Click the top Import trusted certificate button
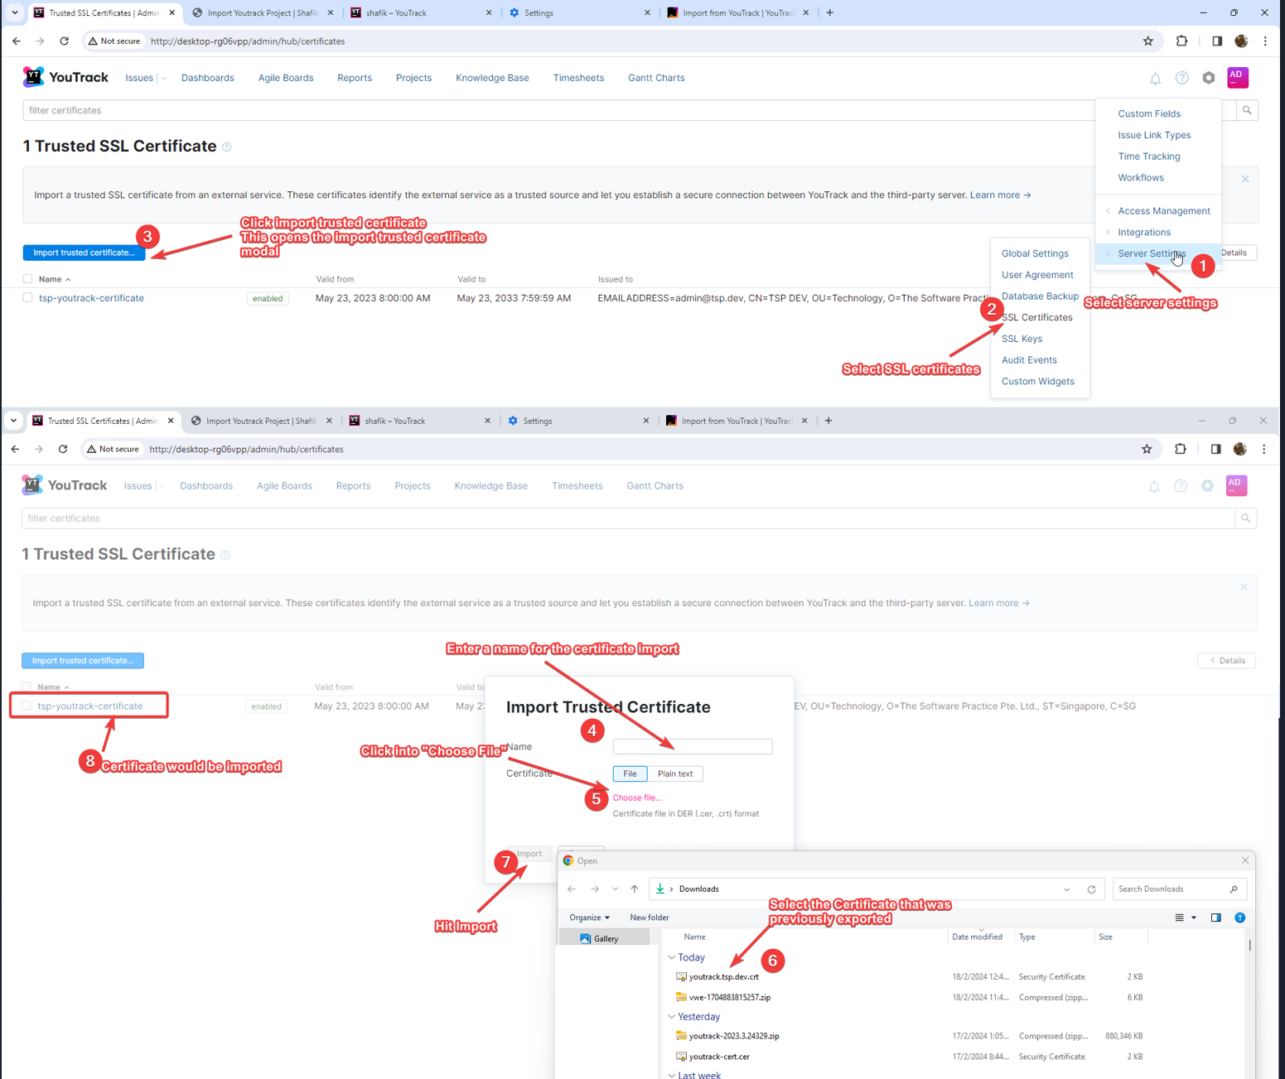Viewport: 1285px width, 1079px height. 84,253
